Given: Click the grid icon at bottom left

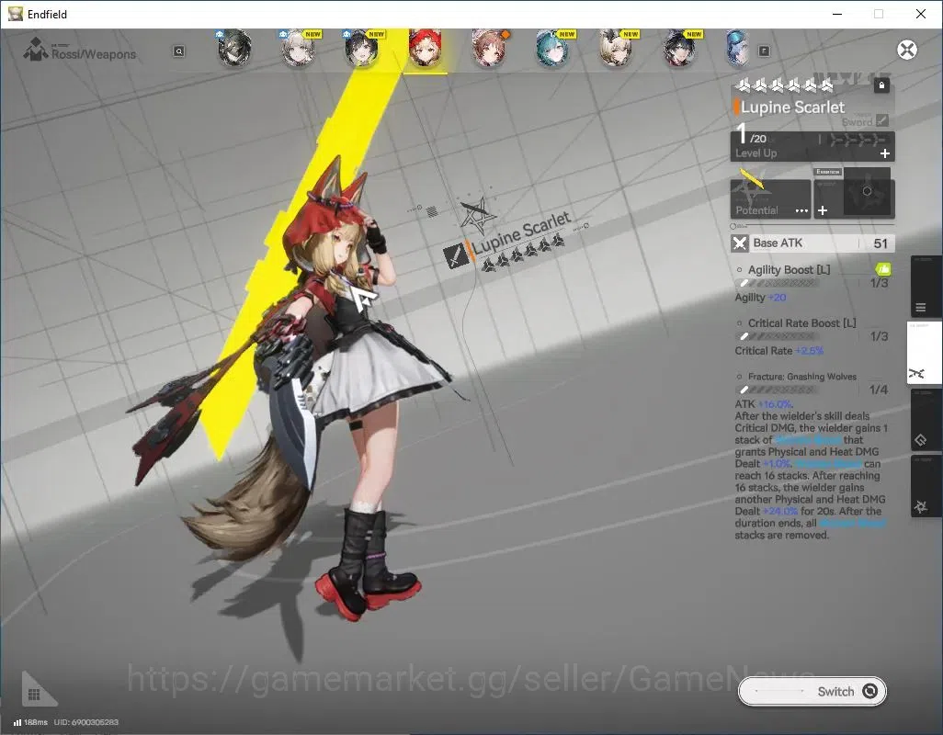Looking at the screenshot, I should [x=34, y=695].
